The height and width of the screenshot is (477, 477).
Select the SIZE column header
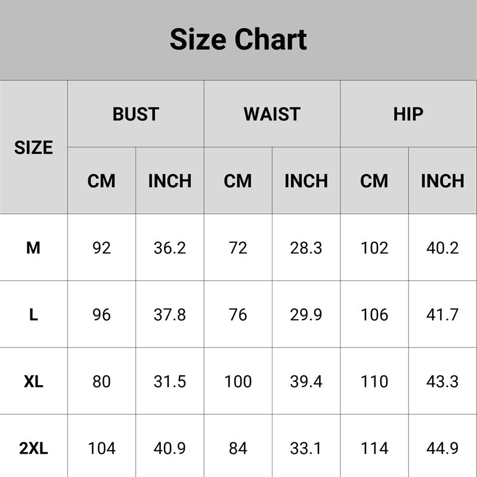point(33,147)
